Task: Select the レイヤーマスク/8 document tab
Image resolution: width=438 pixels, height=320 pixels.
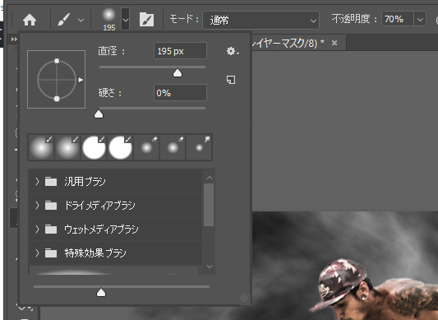Action: pos(288,43)
